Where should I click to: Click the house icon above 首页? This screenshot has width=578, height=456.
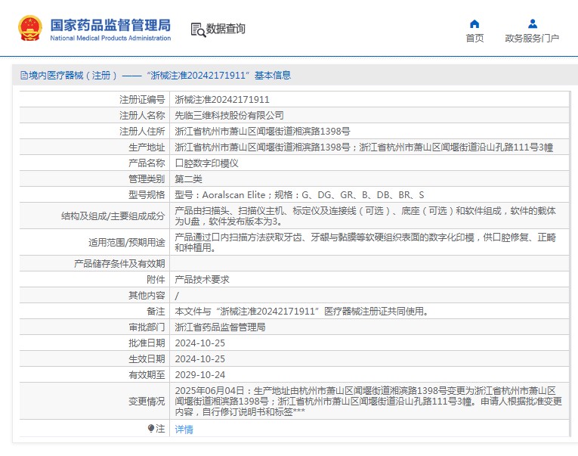coord(474,23)
